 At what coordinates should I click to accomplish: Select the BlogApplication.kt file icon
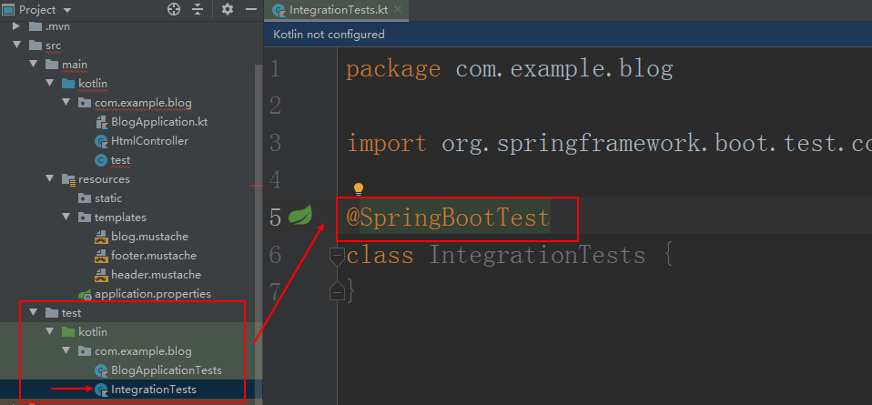[101, 122]
